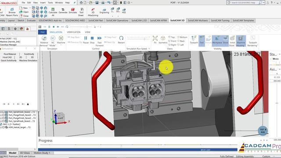Check the Port_PlungeFinish_faces5 operation checkbox
The width and height of the screenshot is (281, 158).
(3, 115)
